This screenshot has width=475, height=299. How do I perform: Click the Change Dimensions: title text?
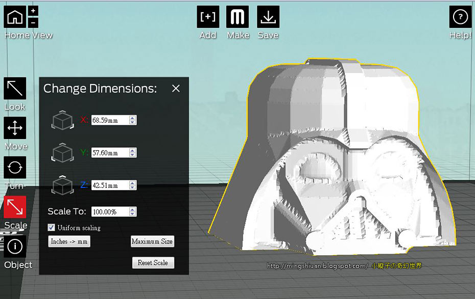point(100,89)
